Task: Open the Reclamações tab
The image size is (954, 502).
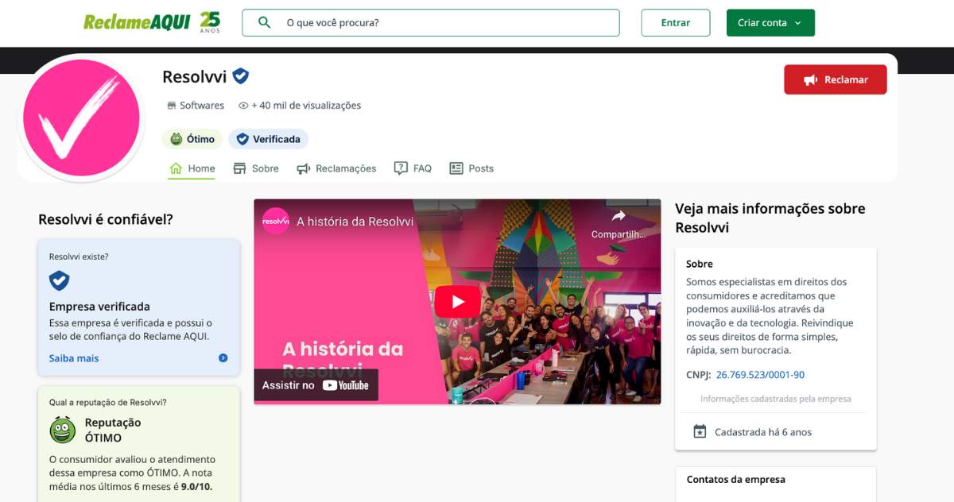Action: pyautogui.click(x=336, y=168)
